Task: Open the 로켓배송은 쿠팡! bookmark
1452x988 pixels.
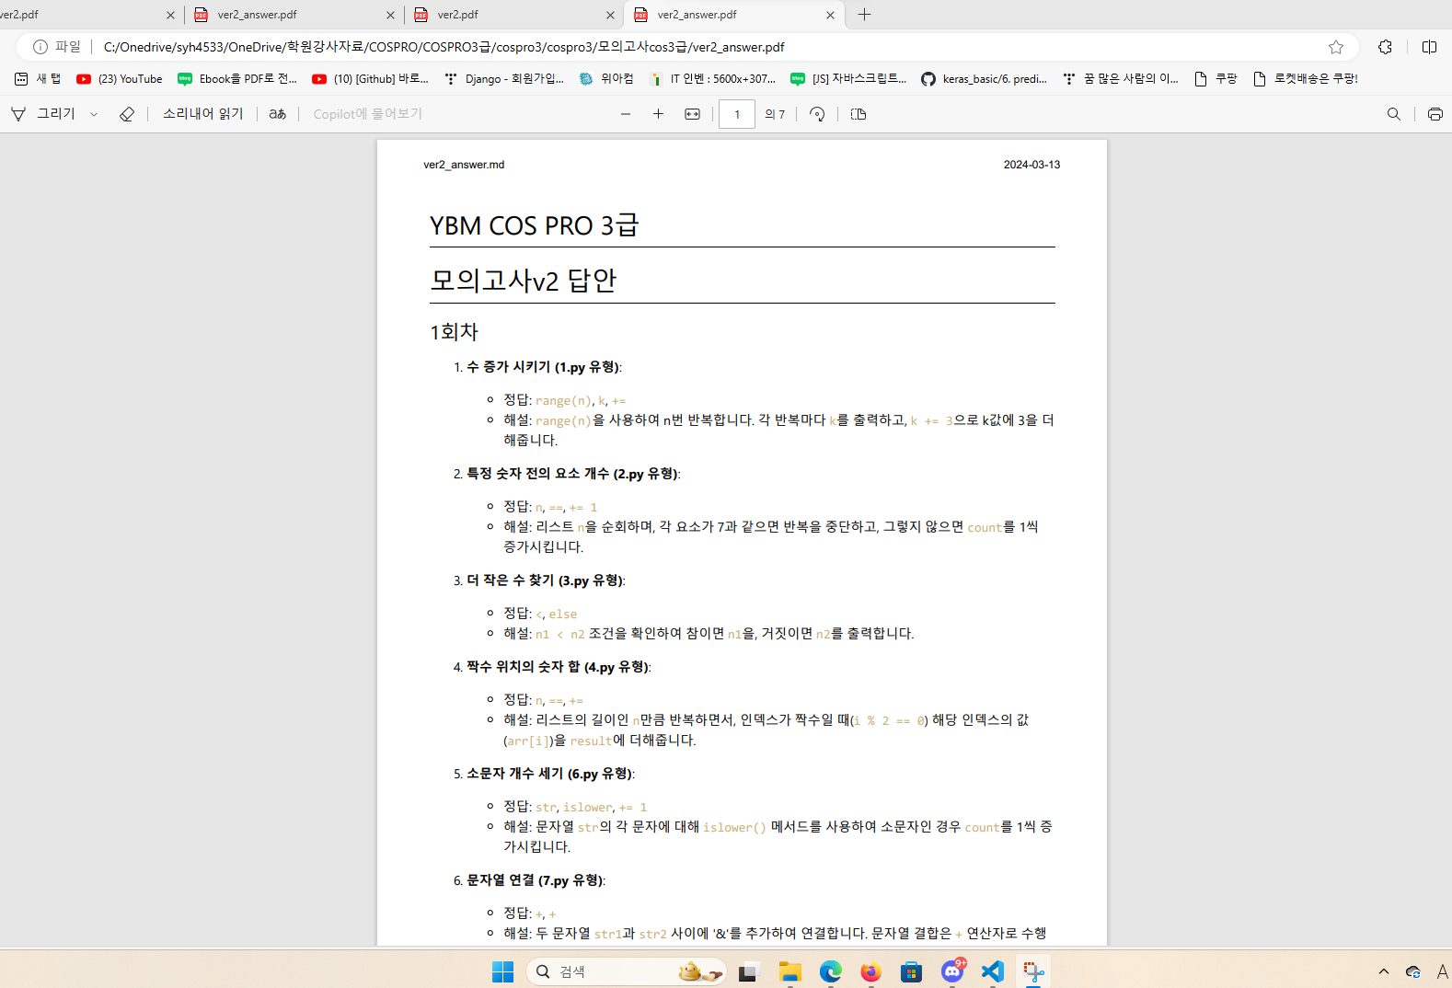Action: point(1306,79)
